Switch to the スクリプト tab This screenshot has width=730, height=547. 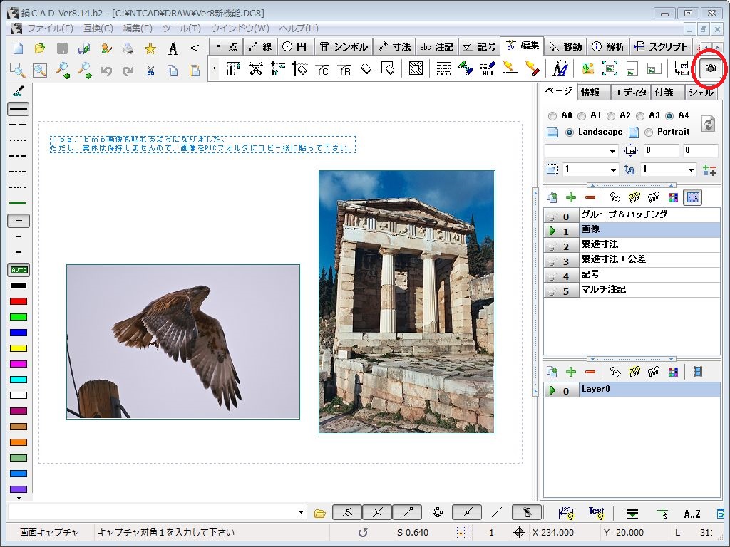coord(661,46)
